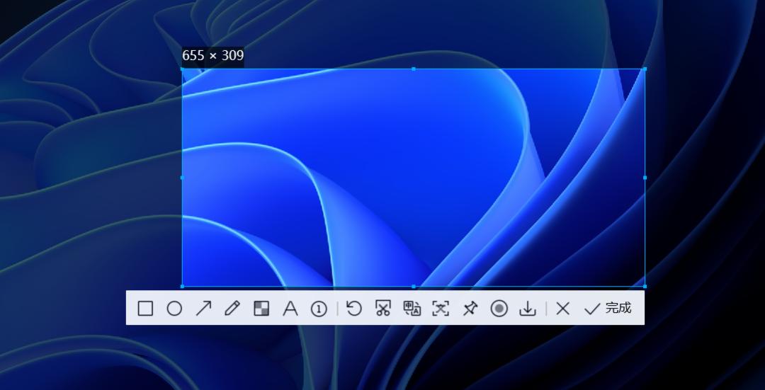Start screen recording of the selection
Screen dimensions: 765x390
(x=499, y=309)
